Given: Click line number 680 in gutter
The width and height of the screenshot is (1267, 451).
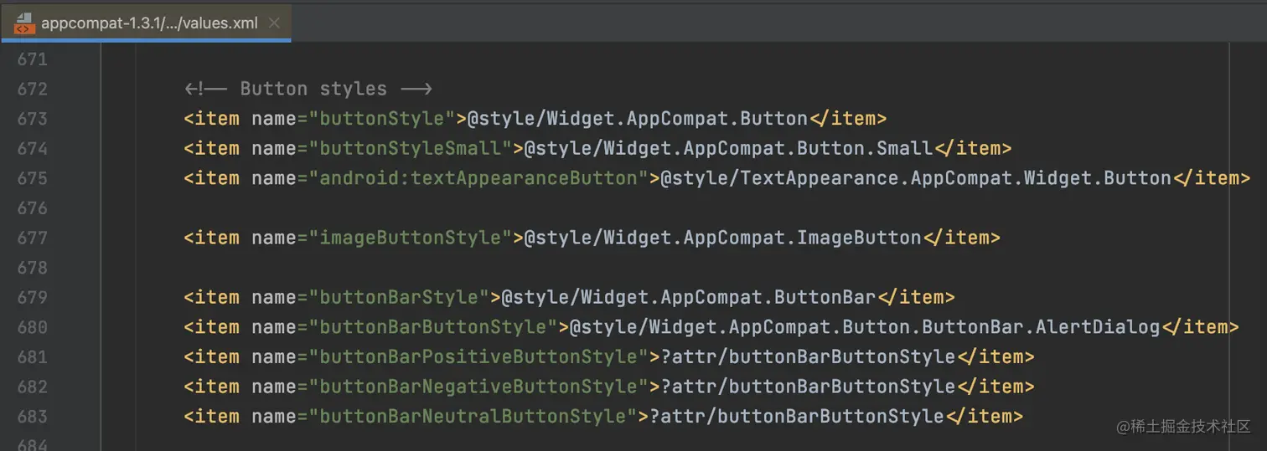Looking at the screenshot, I should click(x=32, y=327).
